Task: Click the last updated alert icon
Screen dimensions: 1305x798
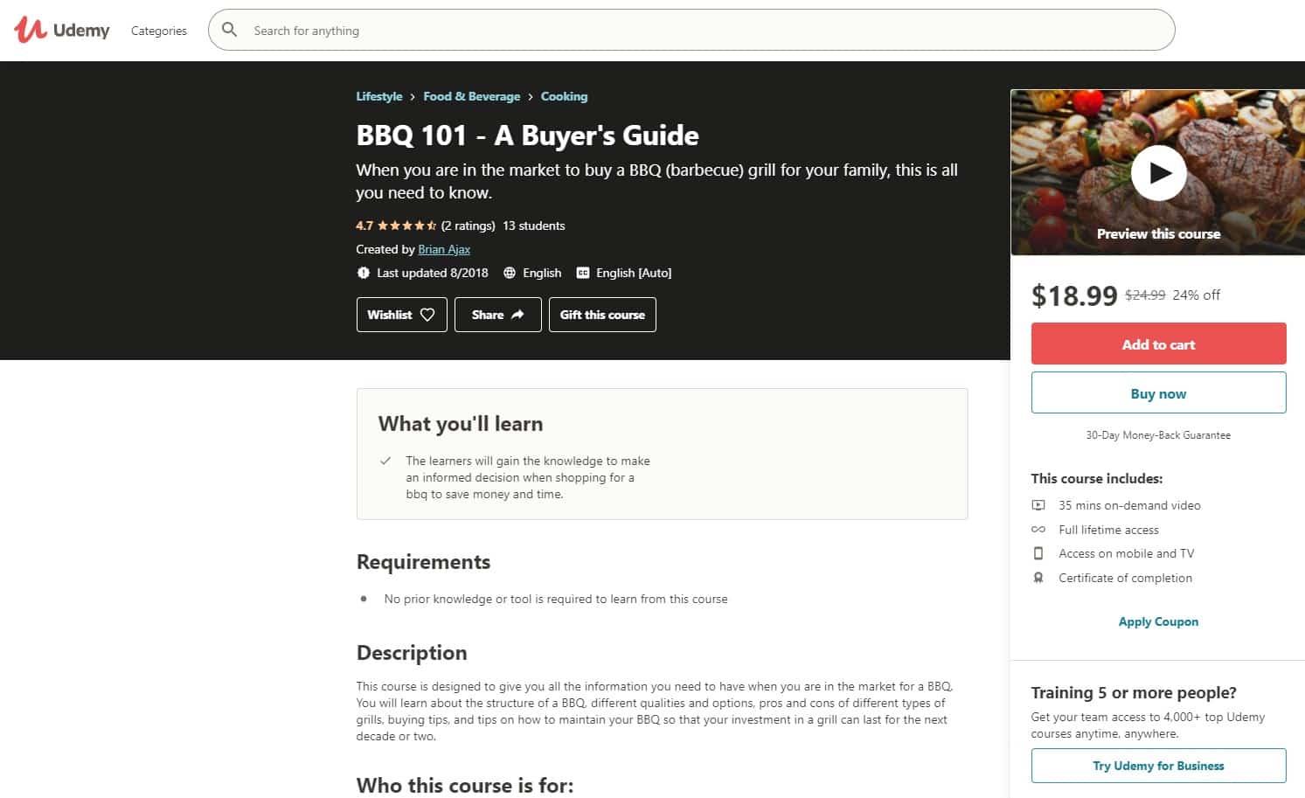Action: tap(364, 273)
